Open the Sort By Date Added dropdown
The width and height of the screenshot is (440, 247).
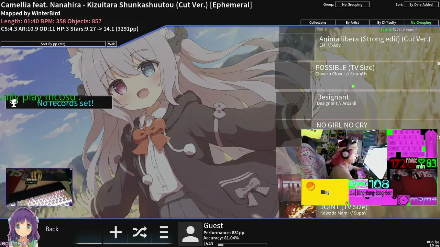click(421, 4)
